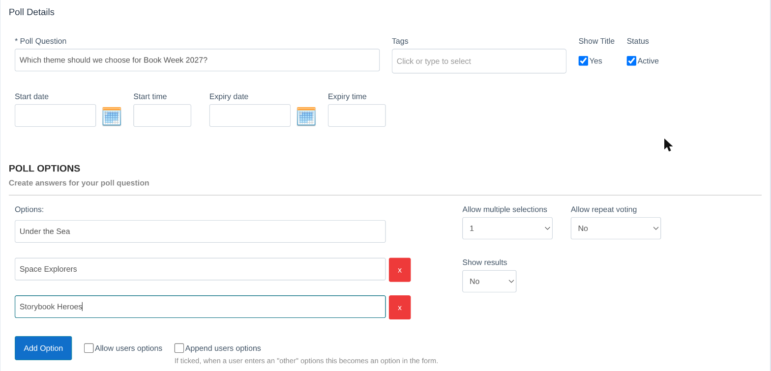
Task: Click the Under the Sea option field
Action: tap(200, 231)
